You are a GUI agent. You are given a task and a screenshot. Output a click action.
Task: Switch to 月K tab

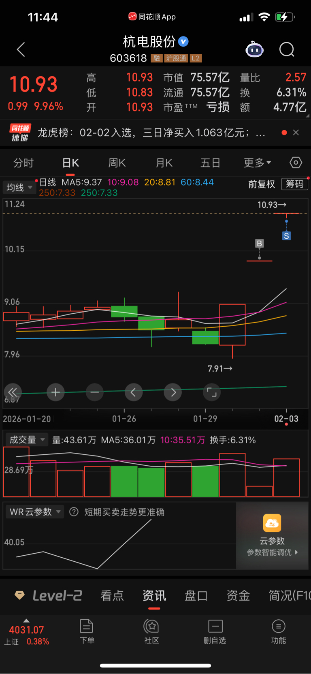pyautogui.click(x=164, y=163)
